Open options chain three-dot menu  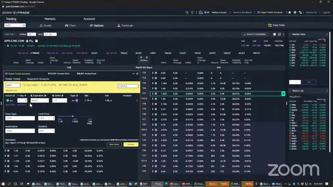[x=283, y=34]
